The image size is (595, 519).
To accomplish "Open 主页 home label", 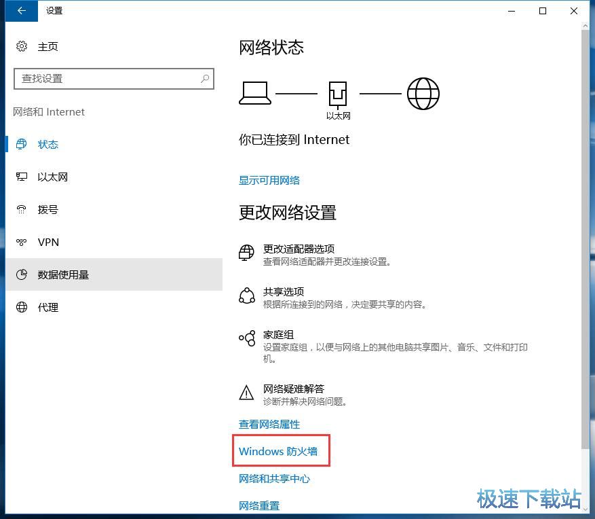I will tap(47, 47).
